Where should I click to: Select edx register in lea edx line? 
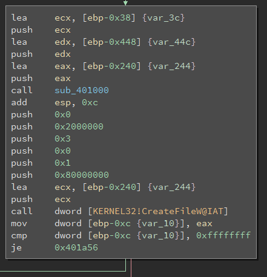pyautogui.click(x=62, y=42)
